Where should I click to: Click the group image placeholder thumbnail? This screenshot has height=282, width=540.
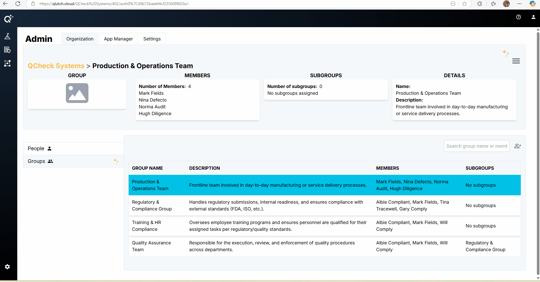77,93
